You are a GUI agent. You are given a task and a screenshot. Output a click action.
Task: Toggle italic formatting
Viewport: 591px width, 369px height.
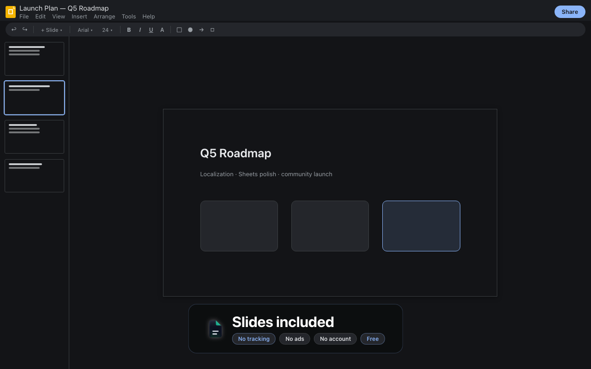140,30
